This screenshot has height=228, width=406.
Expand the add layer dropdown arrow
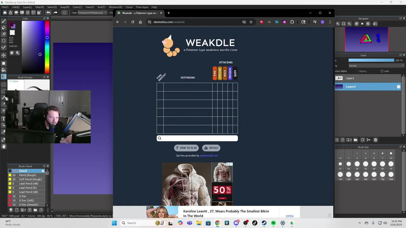(x=351, y=140)
